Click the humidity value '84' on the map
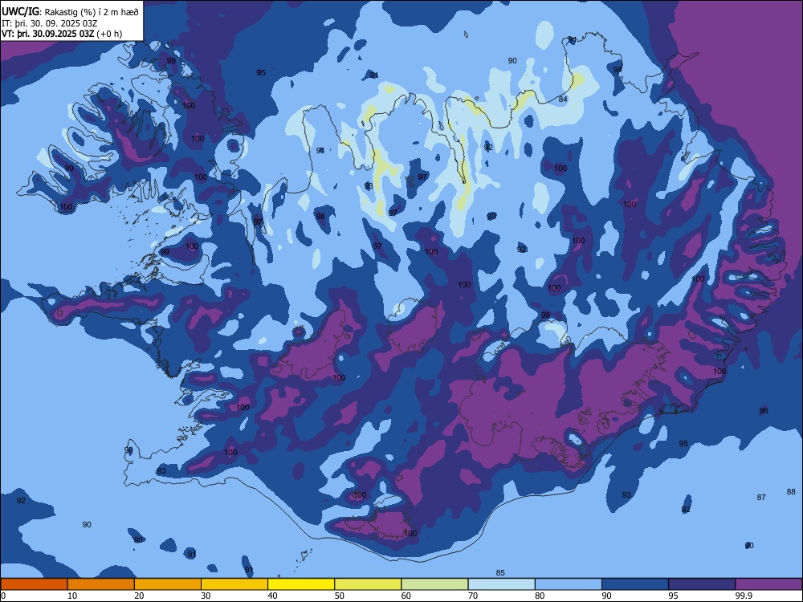This screenshot has width=803, height=602. 563,99
